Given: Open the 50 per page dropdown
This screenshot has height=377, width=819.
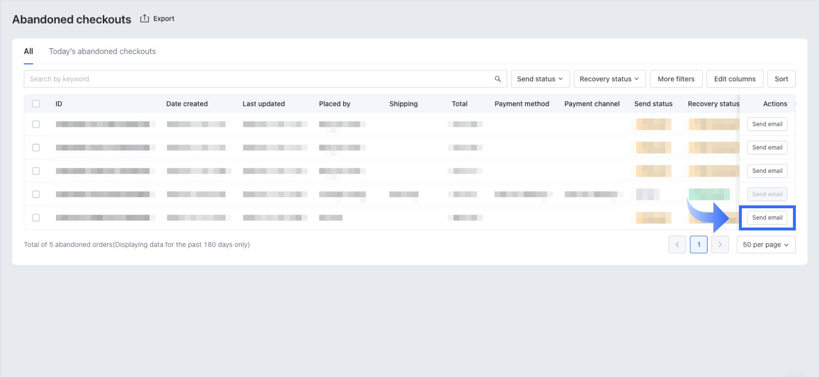Looking at the screenshot, I should pos(765,245).
